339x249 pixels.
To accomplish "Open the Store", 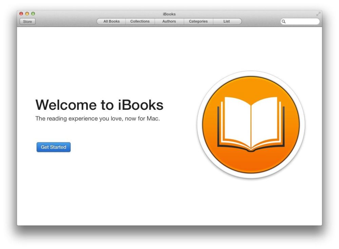I will coord(27,21).
